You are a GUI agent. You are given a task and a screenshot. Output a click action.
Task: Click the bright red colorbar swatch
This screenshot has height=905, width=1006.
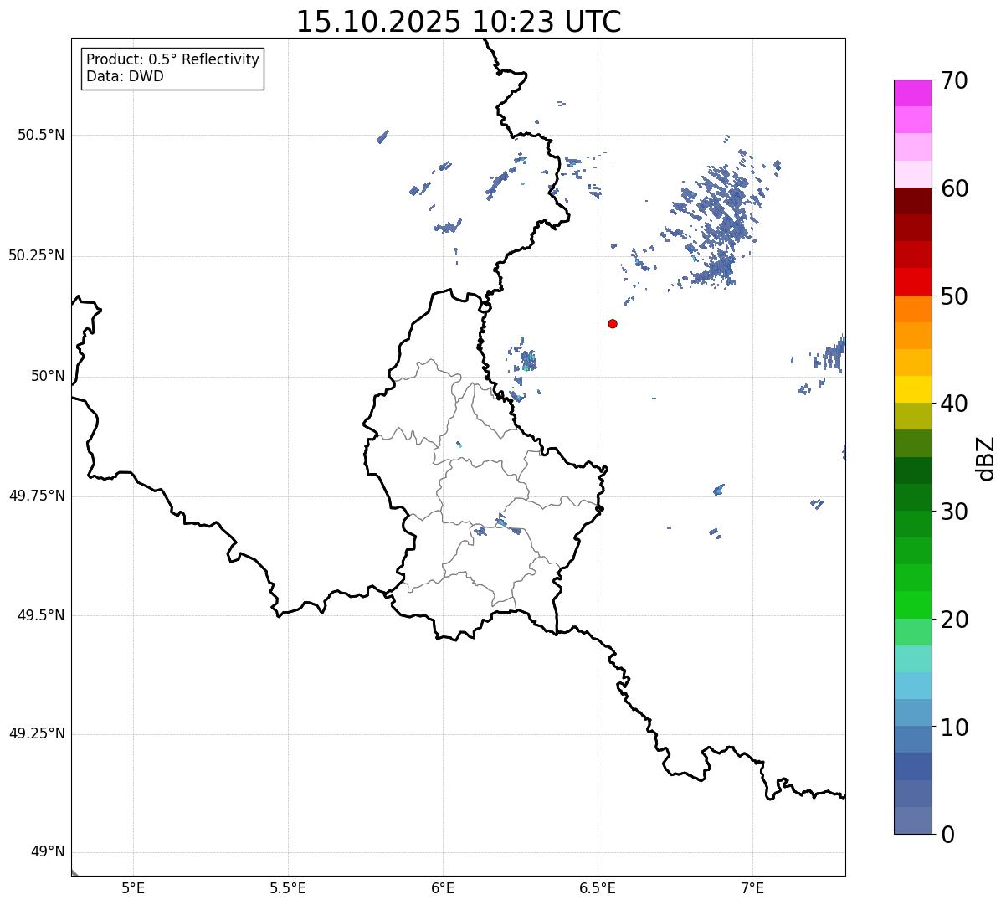tap(912, 281)
